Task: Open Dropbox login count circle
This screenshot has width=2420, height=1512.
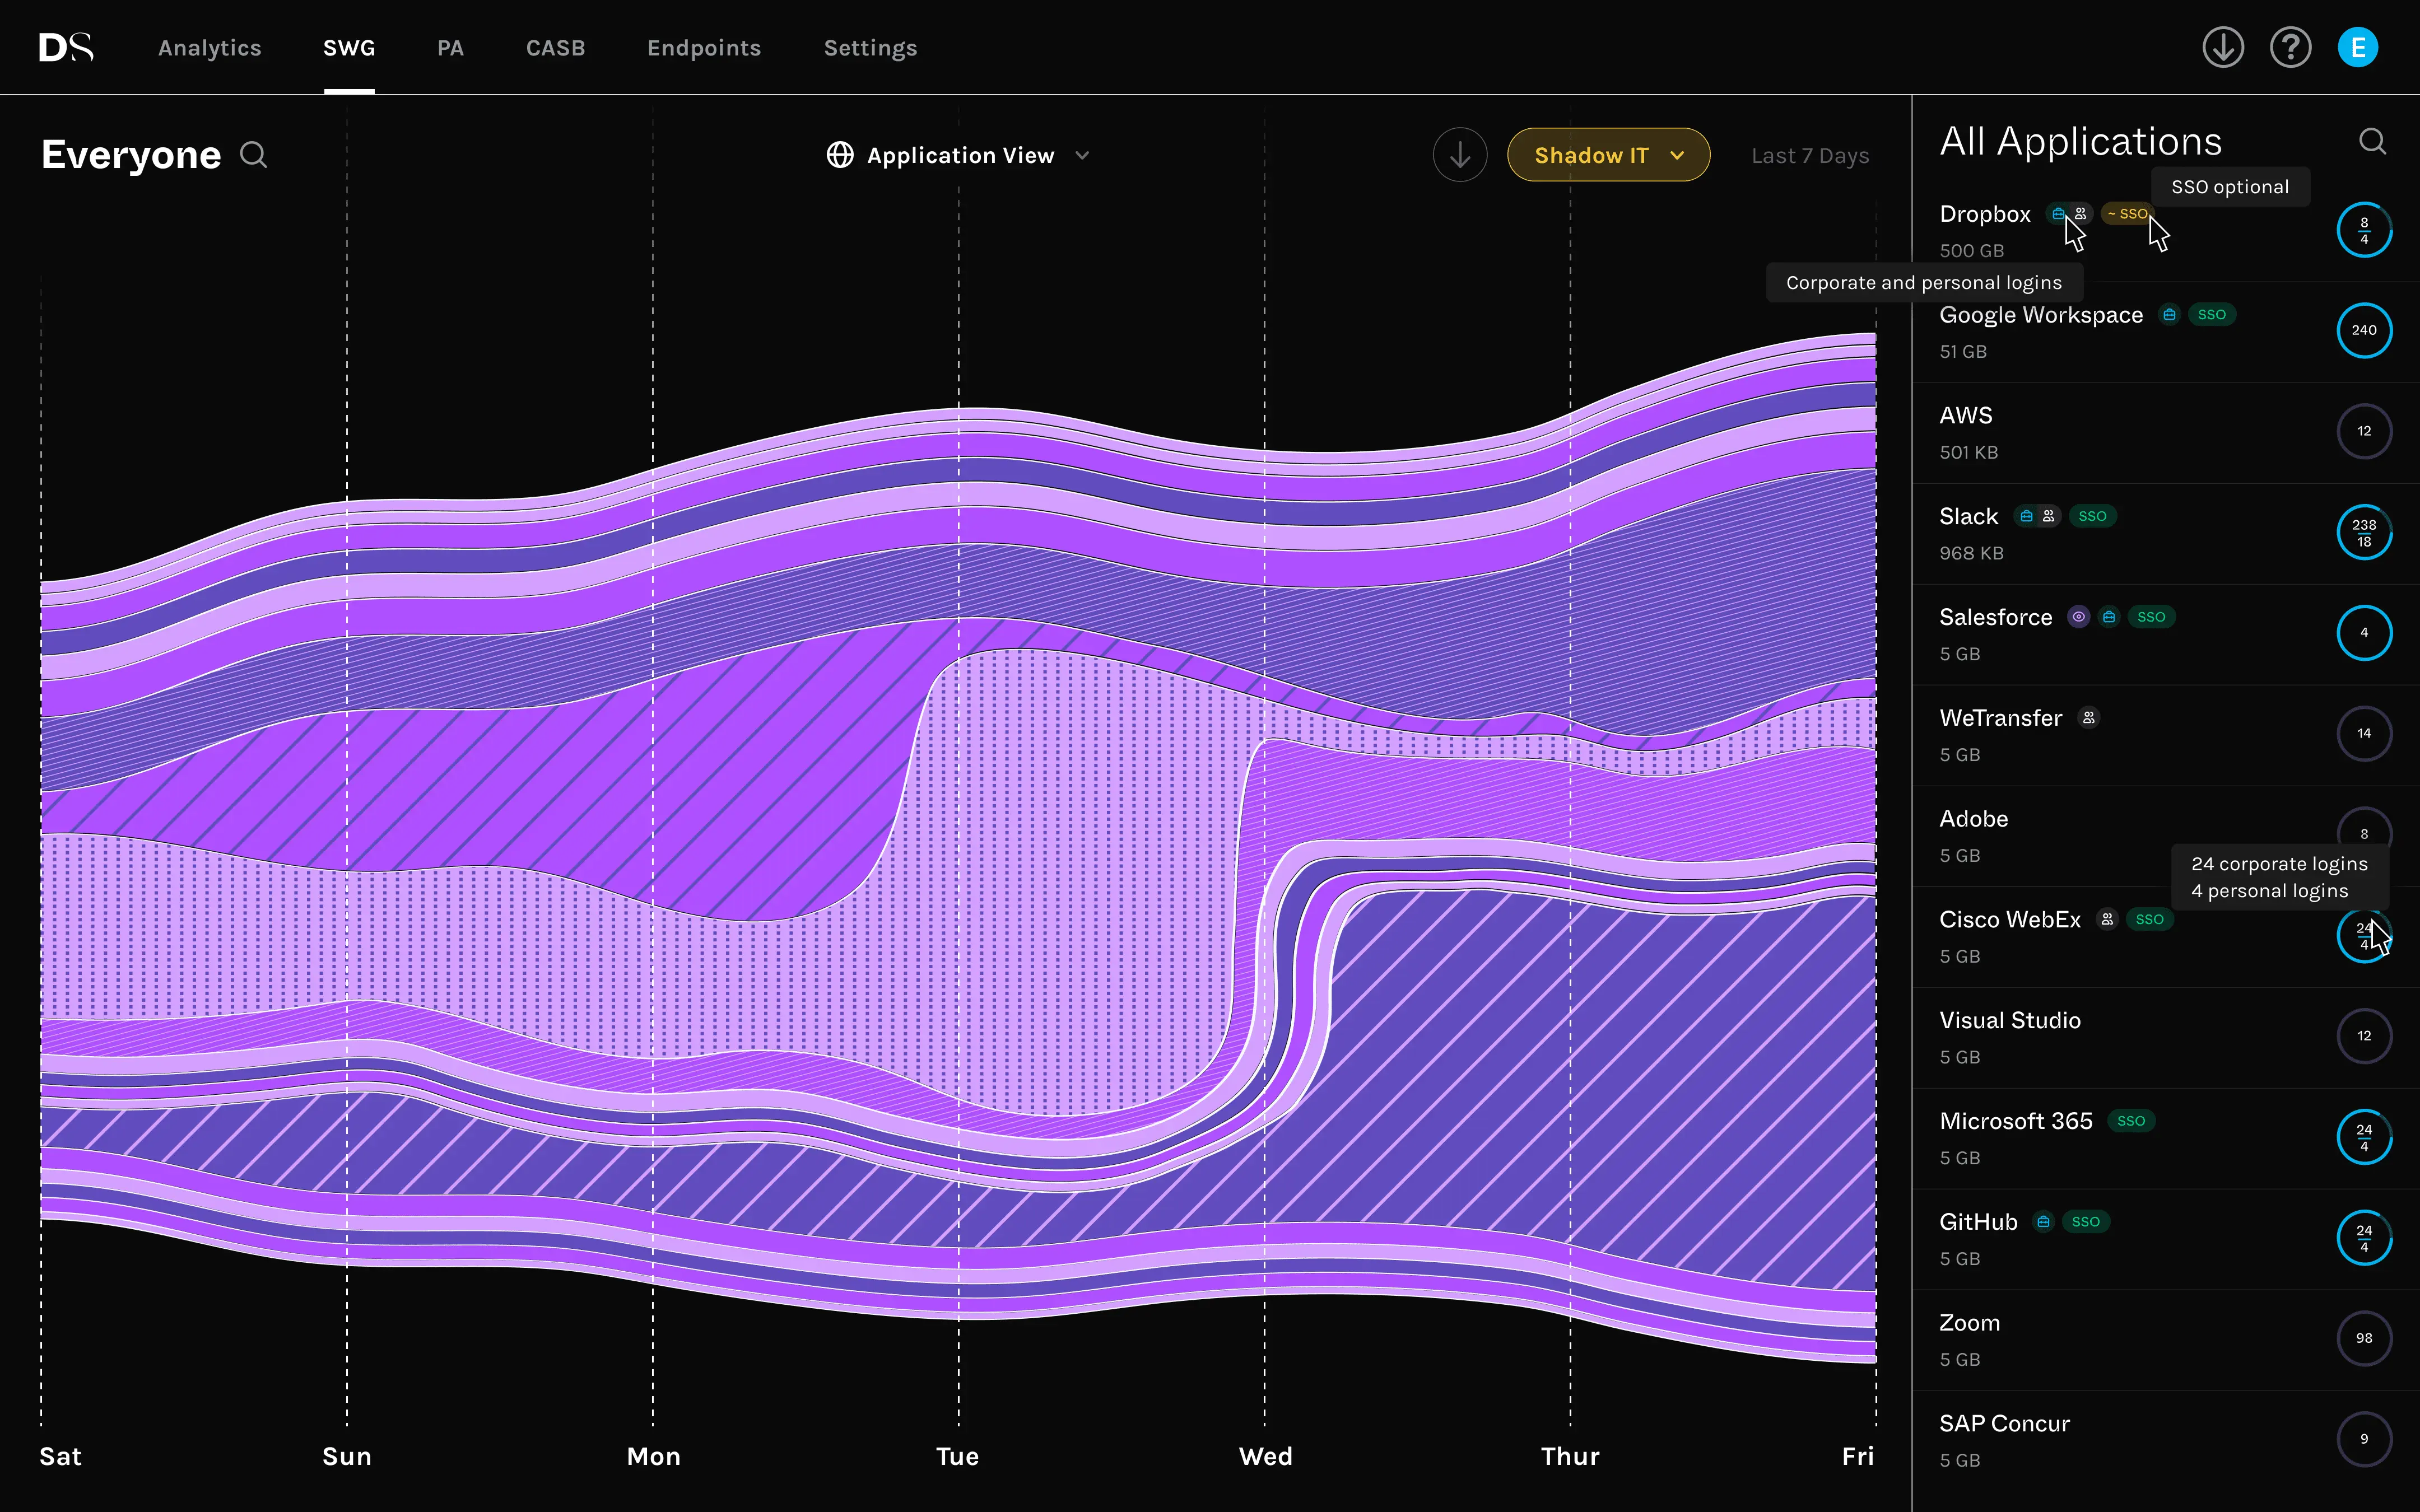Action: [2364, 230]
